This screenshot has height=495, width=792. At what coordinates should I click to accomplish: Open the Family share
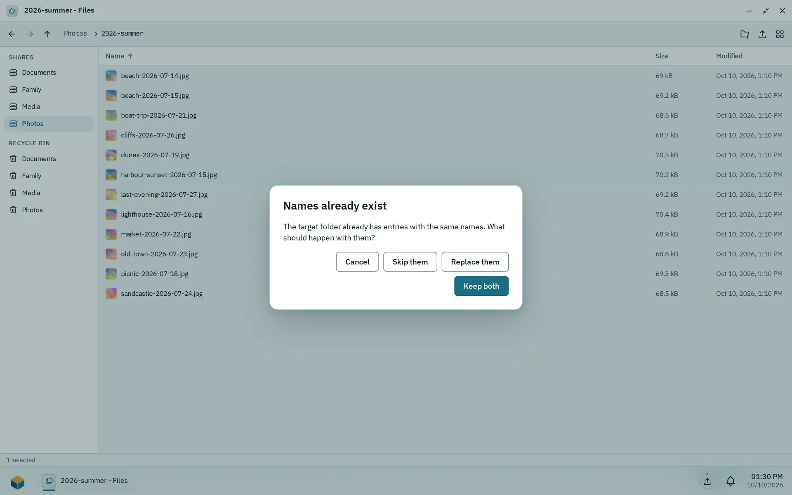[49, 90]
